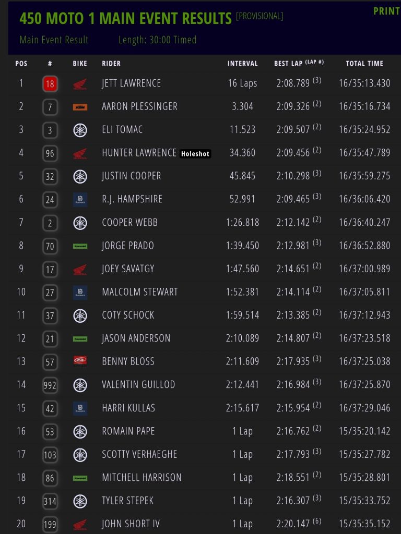Click the Holeshot badge next to Hunter Lawrence
401x534 pixels.
pyautogui.click(x=195, y=154)
